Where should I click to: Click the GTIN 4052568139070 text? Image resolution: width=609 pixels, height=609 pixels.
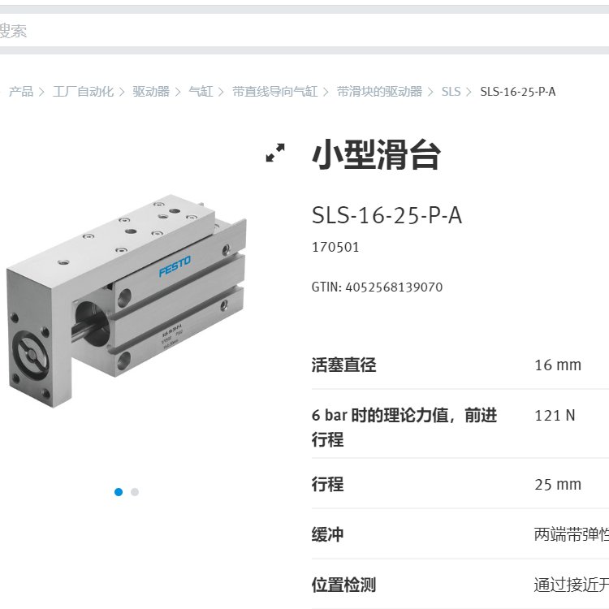click(377, 287)
